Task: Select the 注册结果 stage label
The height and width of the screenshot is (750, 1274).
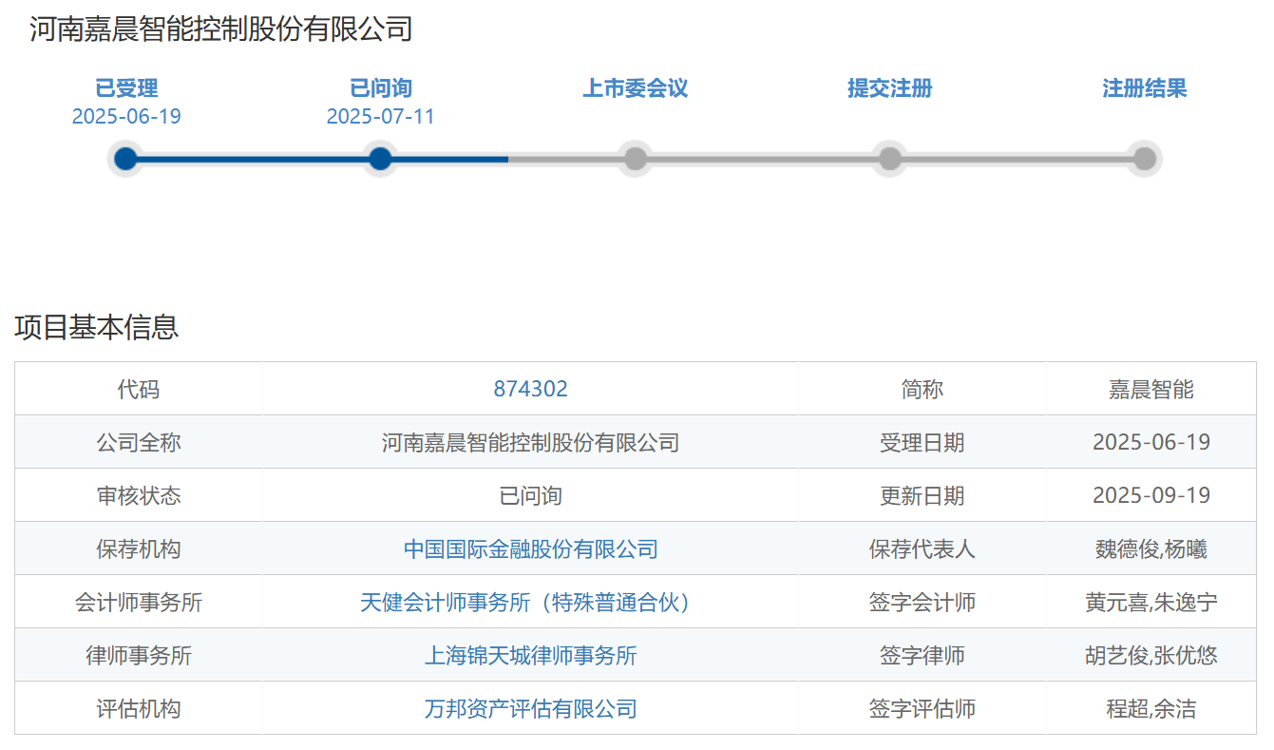Action: click(x=1145, y=89)
